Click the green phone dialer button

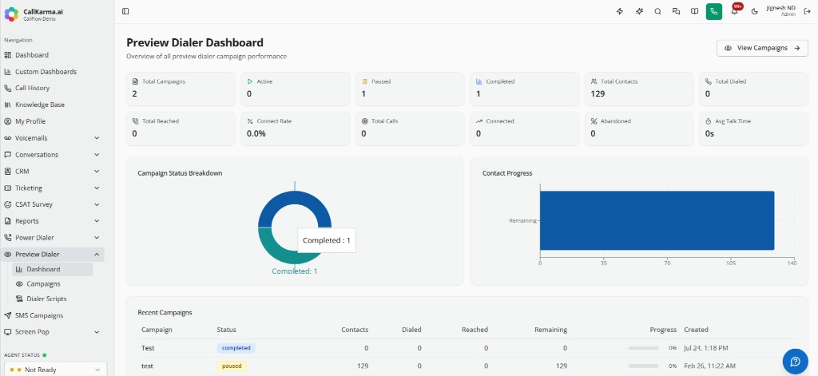coord(713,11)
